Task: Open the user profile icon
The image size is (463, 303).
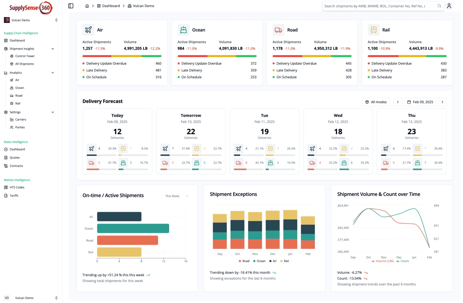Action: tap(449, 6)
